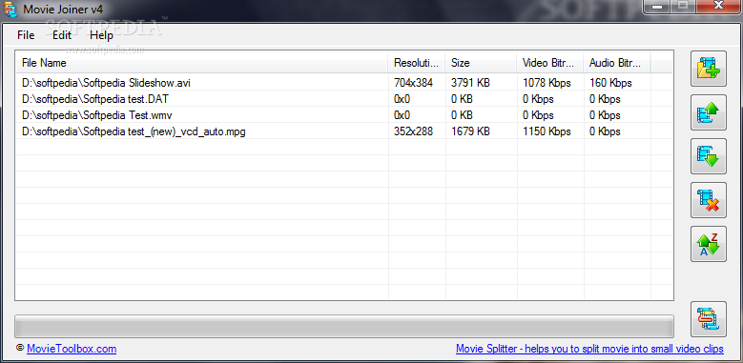Close the Movie Joiner window

[x=719, y=6]
